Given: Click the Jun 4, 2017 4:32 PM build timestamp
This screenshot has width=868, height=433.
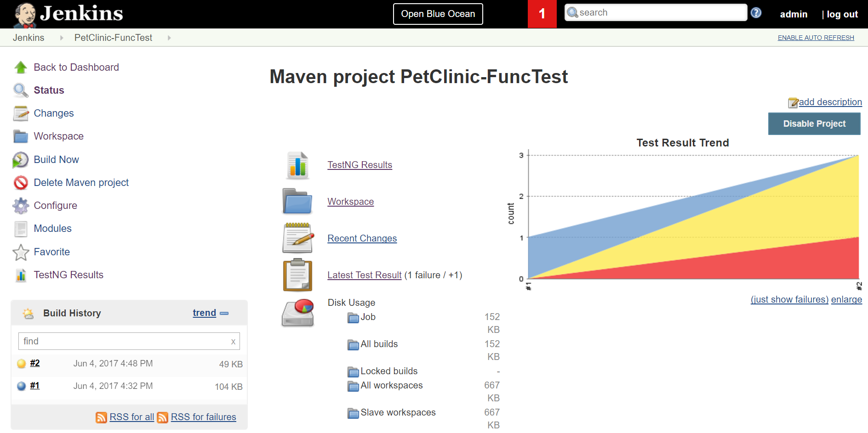Looking at the screenshot, I should (113, 386).
